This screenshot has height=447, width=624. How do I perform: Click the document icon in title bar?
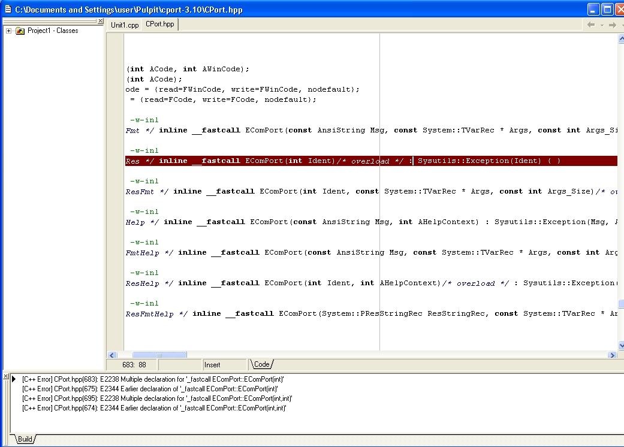[x=8, y=9]
